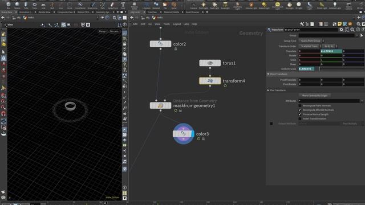Toggle lock flag on color3 node
The height and width of the screenshot is (205, 365).
click(203, 139)
